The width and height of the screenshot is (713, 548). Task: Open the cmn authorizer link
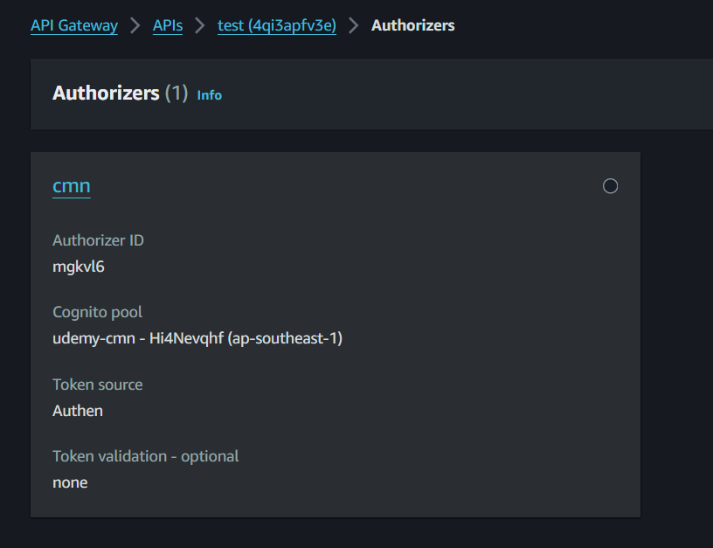[72, 185]
